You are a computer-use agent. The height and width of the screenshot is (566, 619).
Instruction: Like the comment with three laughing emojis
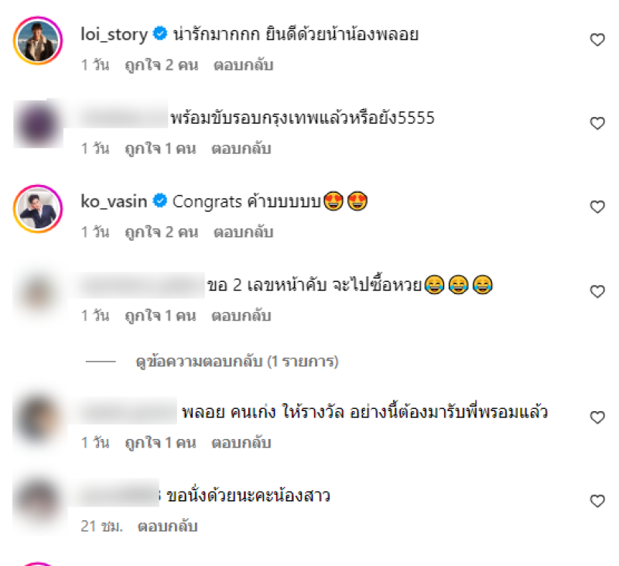click(x=597, y=291)
